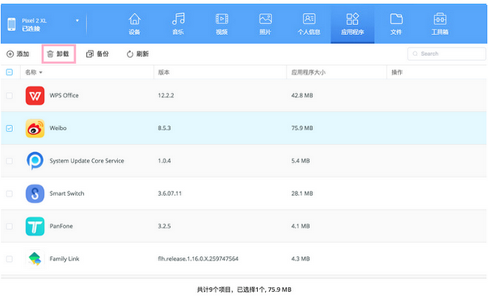The height and width of the screenshot is (300, 488).
Task: Click the phone device icon
Action: (x=12, y=24)
